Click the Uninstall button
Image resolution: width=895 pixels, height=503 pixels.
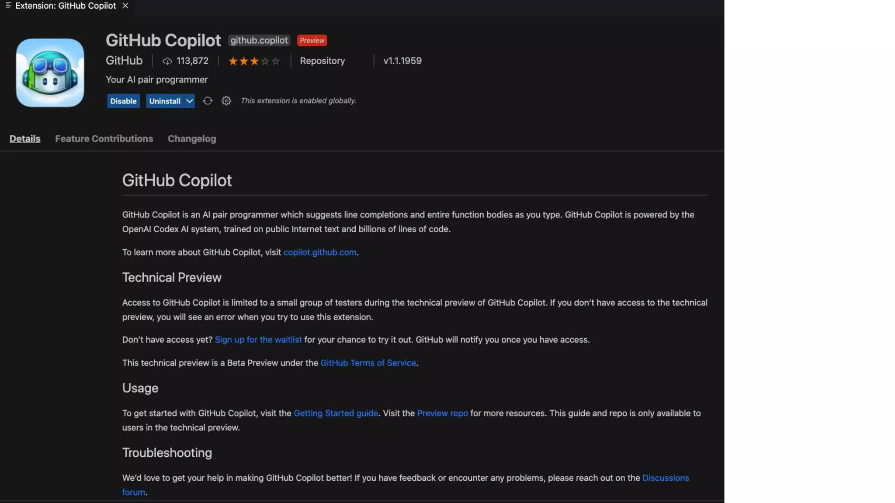[164, 101]
